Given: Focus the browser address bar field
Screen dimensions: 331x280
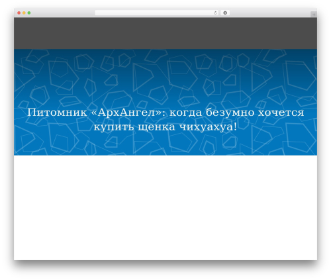Looking at the screenshot, I should click(157, 13).
